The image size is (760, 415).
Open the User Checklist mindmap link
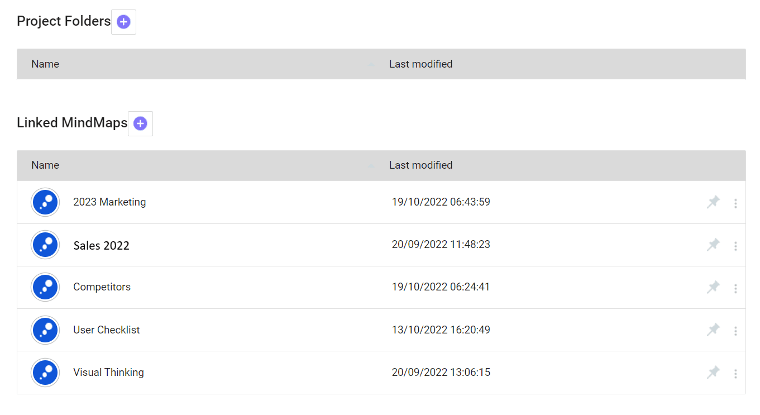click(106, 330)
